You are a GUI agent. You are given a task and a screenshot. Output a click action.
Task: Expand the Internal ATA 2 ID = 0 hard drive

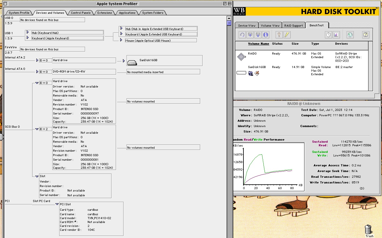pos(37,60)
